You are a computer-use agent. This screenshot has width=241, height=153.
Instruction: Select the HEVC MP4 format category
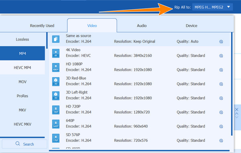click(22, 68)
